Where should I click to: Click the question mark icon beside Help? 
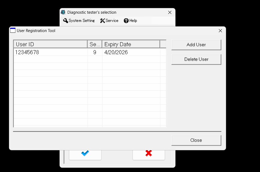[x=126, y=21]
